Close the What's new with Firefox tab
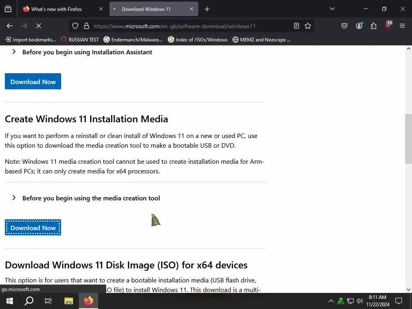 point(101,9)
